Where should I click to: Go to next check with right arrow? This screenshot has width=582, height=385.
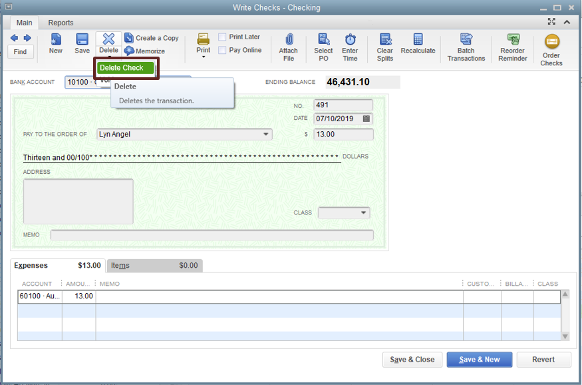pos(27,38)
